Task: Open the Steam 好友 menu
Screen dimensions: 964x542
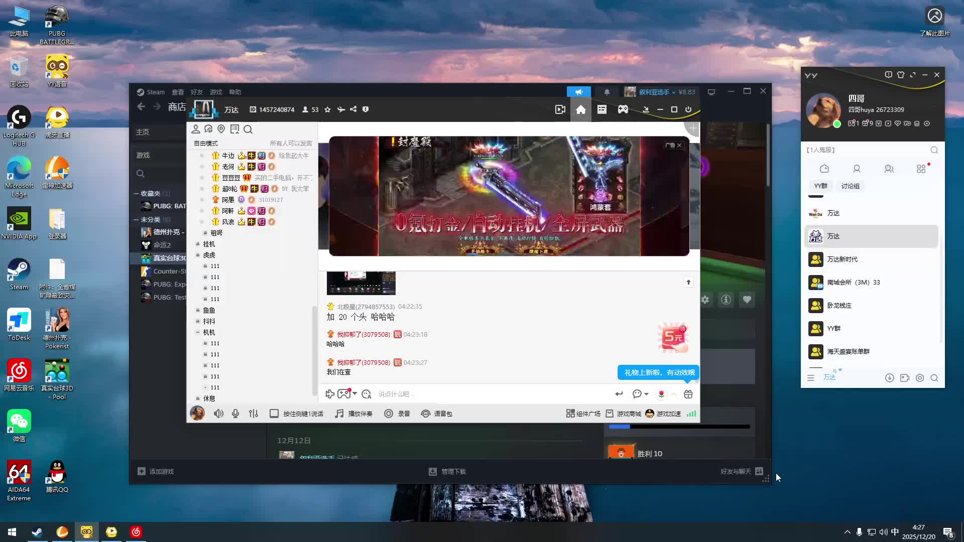Action: click(196, 92)
